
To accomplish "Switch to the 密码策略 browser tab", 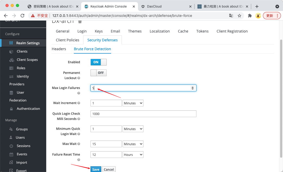I will pyautogui.click(x=53, y=7).
